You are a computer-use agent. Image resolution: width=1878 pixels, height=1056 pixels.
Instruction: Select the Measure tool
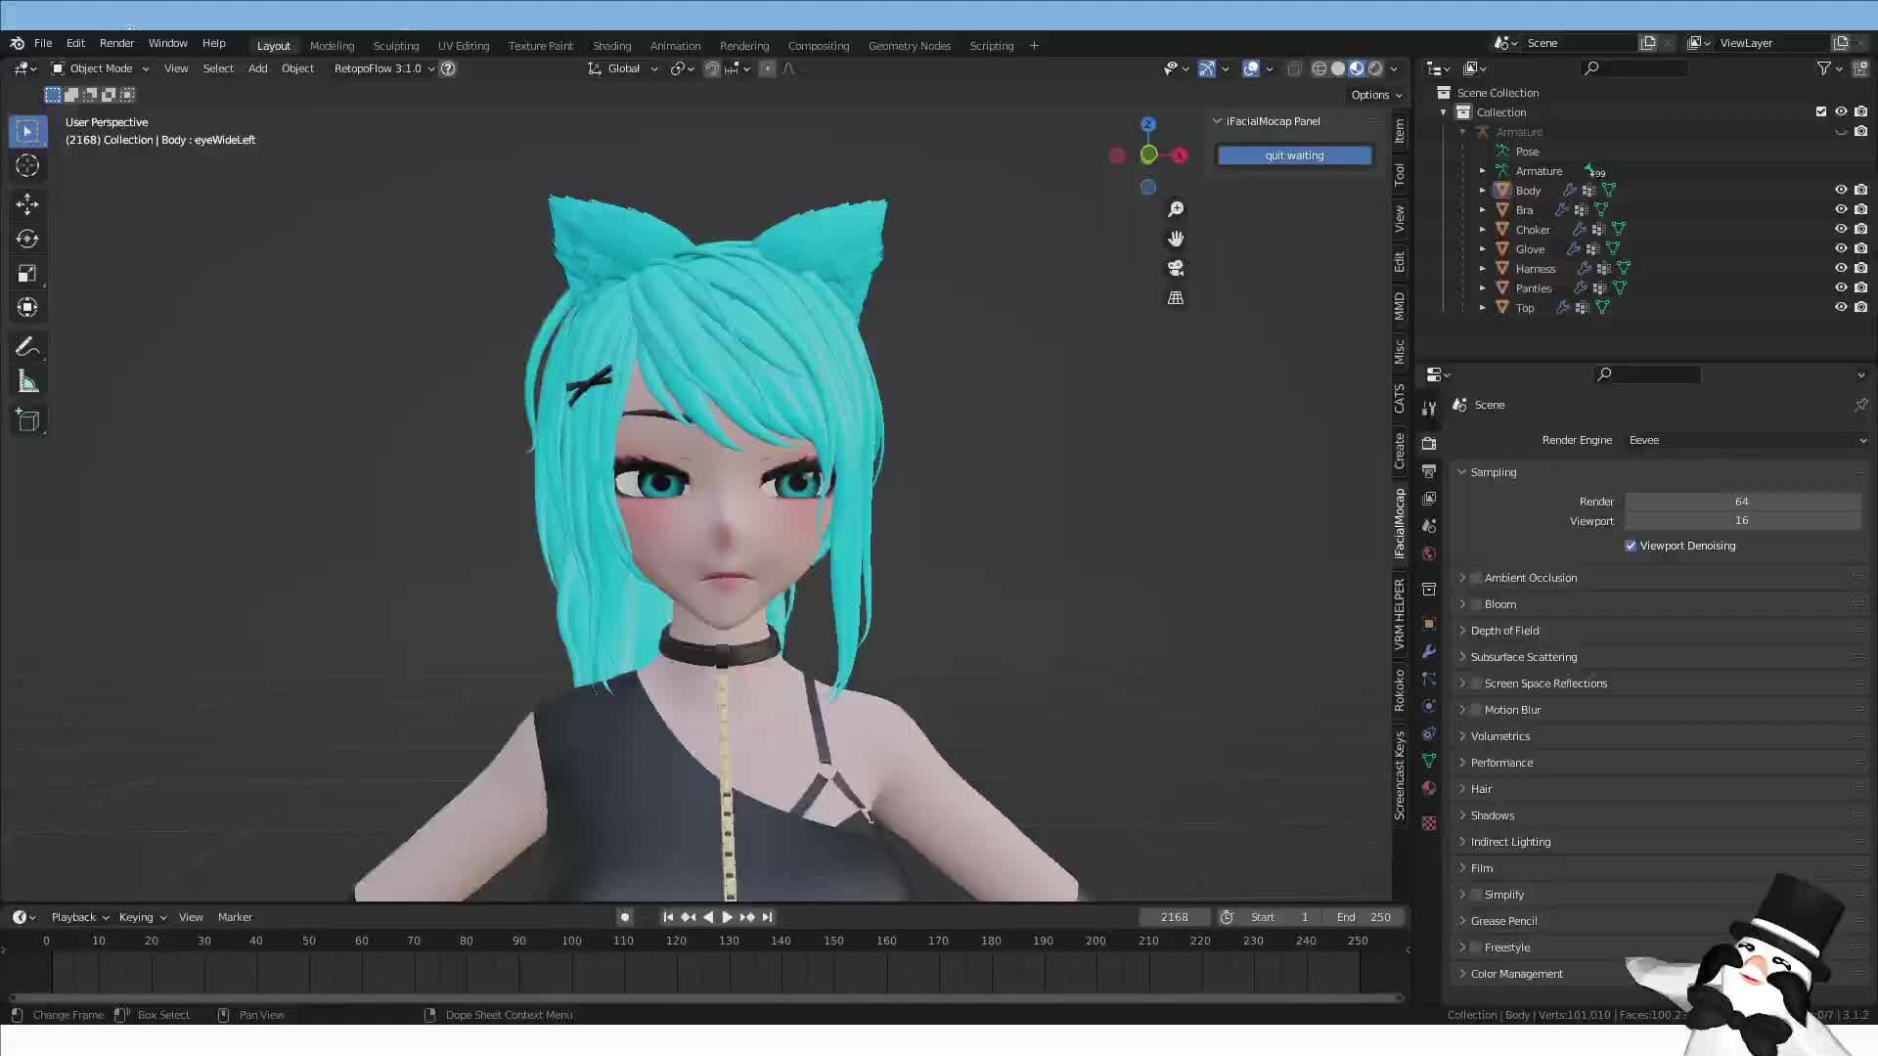[27, 380]
